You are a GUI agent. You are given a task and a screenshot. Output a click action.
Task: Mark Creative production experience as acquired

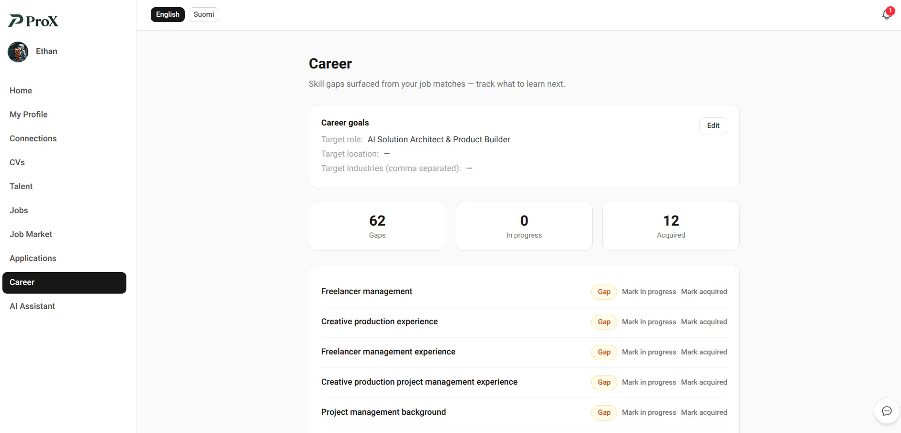[x=704, y=322]
